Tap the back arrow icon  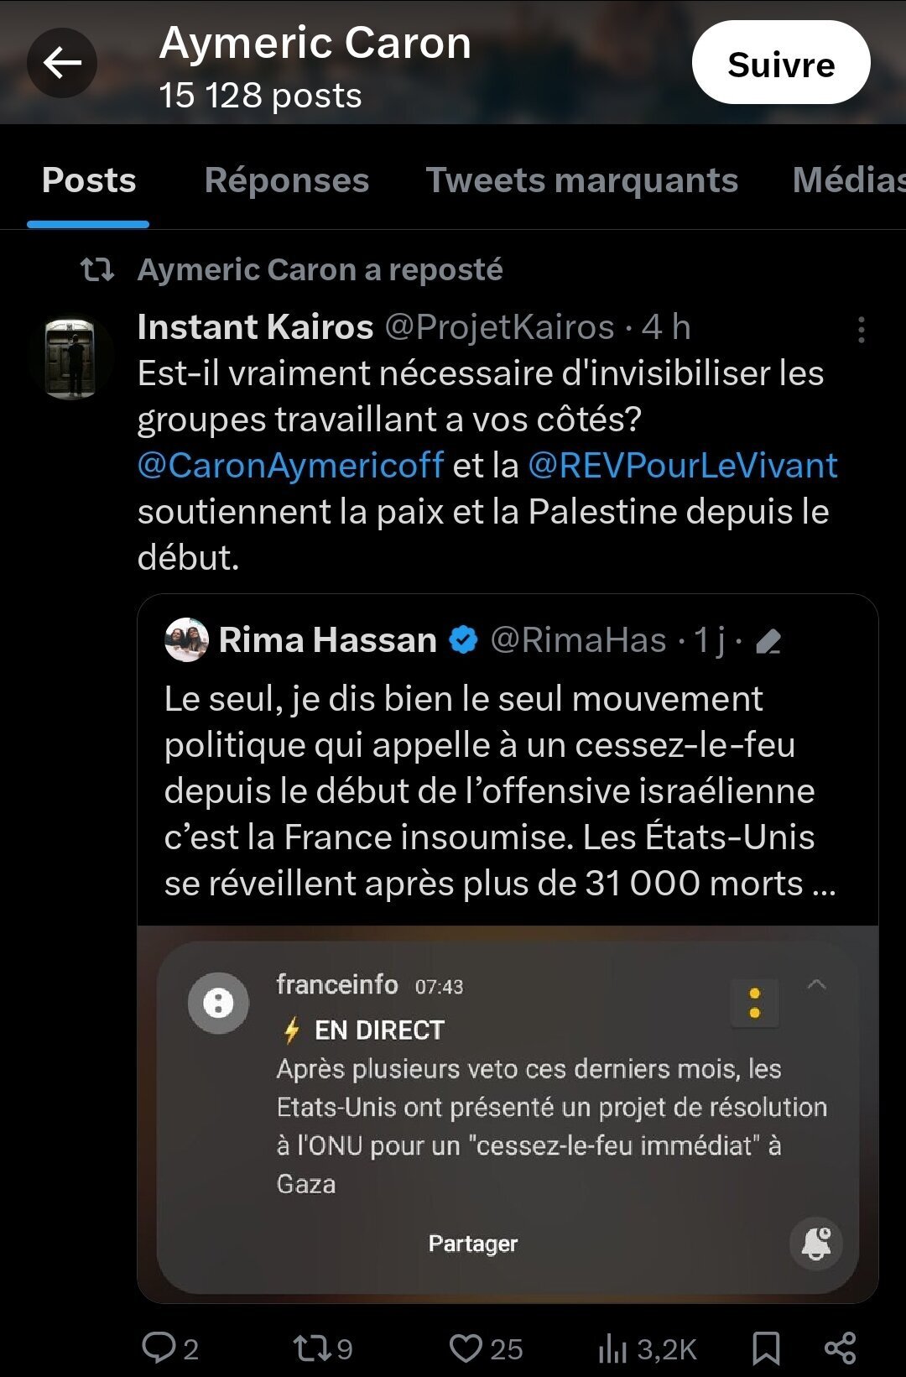click(62, 63)
